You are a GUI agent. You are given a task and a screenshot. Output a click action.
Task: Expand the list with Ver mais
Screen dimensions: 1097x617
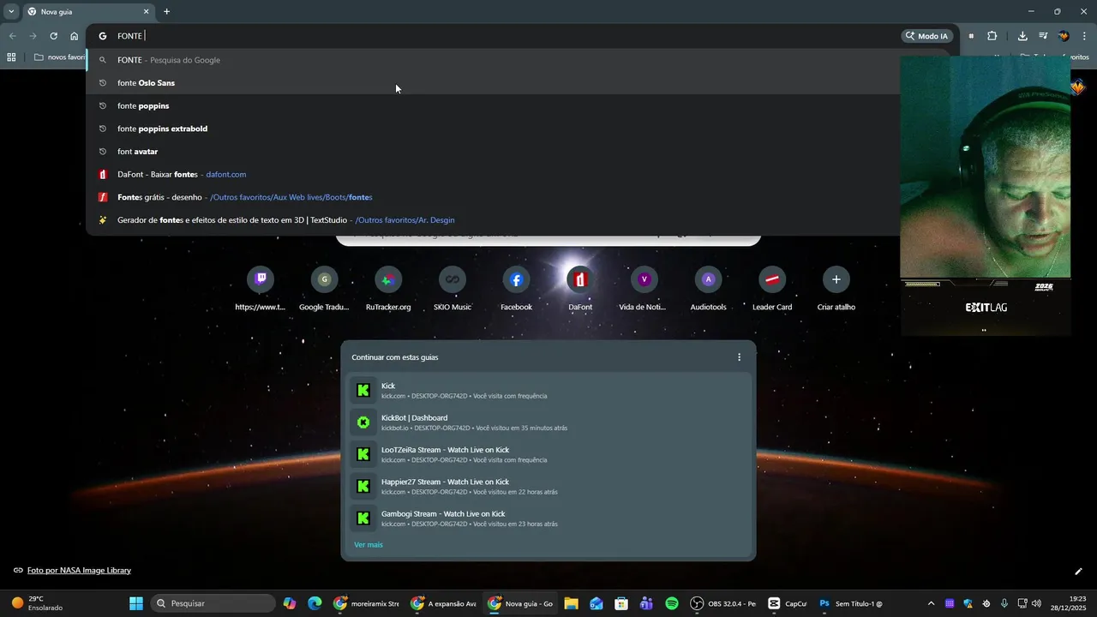click(369, 545)
